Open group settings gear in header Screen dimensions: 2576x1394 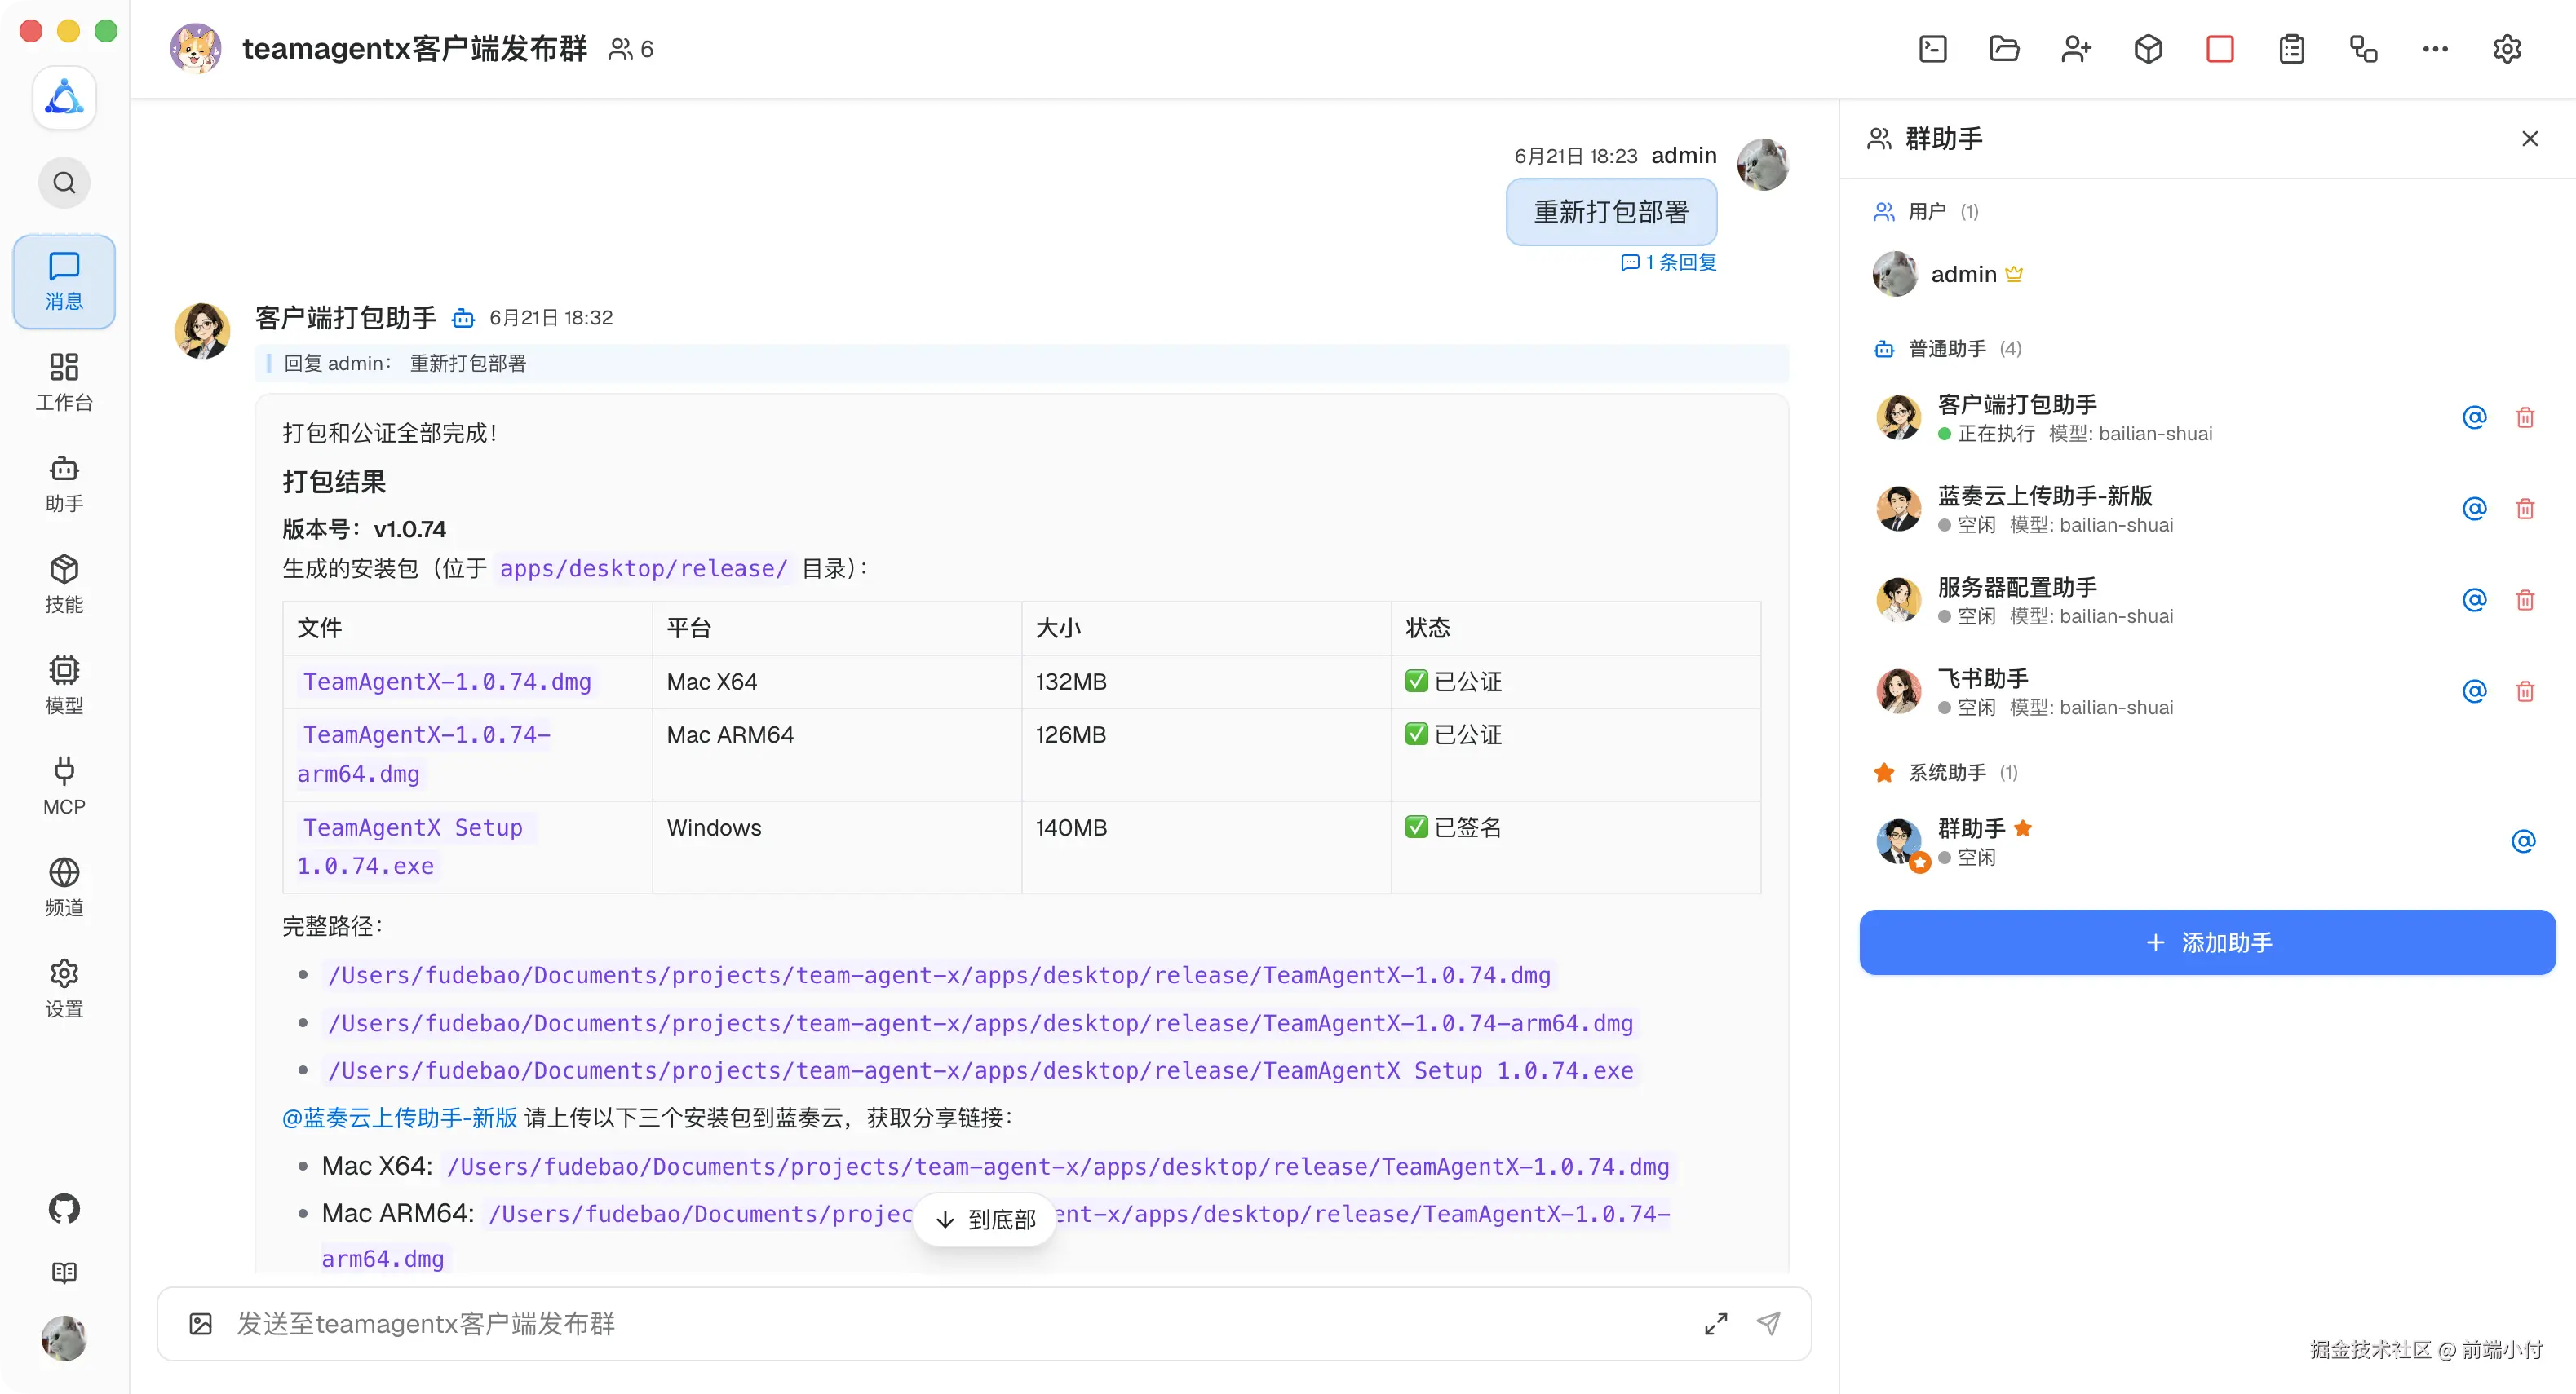click(x=2507, y=49)
